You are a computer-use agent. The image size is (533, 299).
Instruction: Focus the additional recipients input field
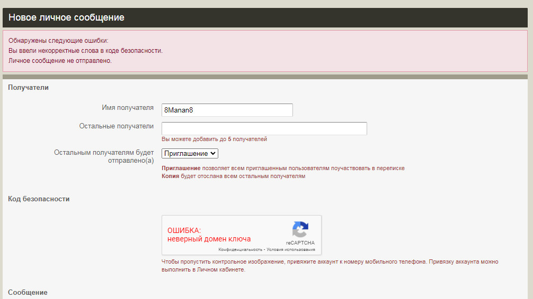[x=264, y=128]
